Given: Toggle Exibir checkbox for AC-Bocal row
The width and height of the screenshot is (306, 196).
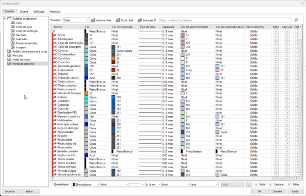Looking at the screenshot, I should [276, 35].
